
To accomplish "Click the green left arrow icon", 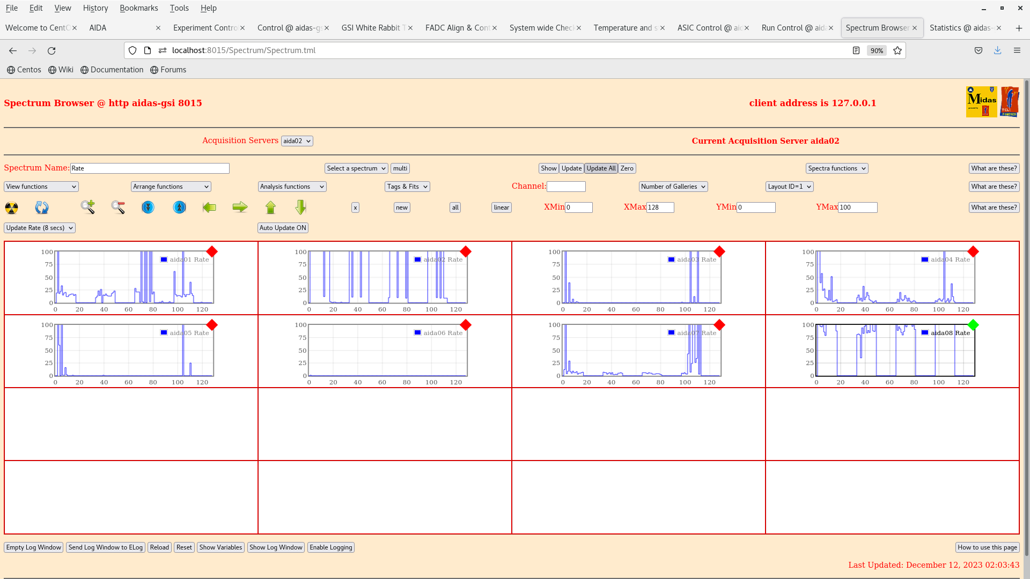I will [x=209, y=207].
